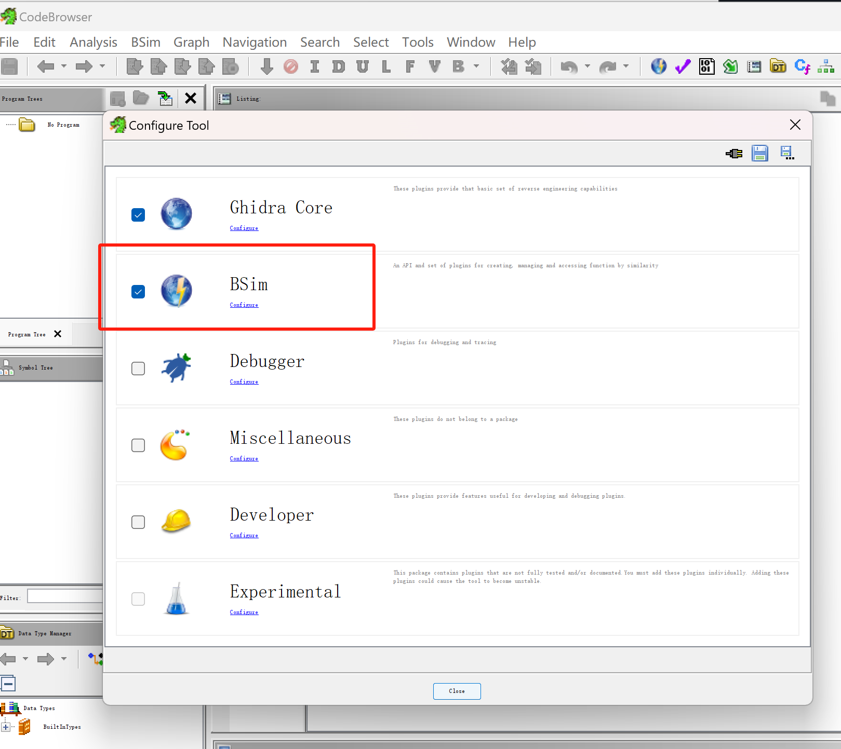This screenshot has width=841, height=749.
Task: Click the blue floppy Save icon in dialog
Action: tap(760, 153)
